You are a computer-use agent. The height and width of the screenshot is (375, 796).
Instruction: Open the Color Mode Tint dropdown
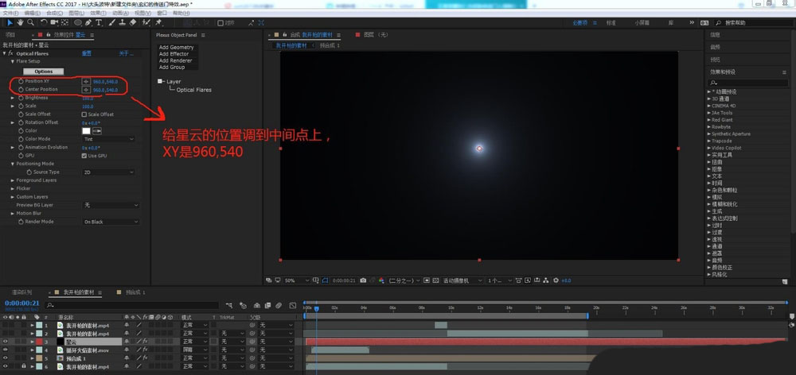click(x=108, y=139)
